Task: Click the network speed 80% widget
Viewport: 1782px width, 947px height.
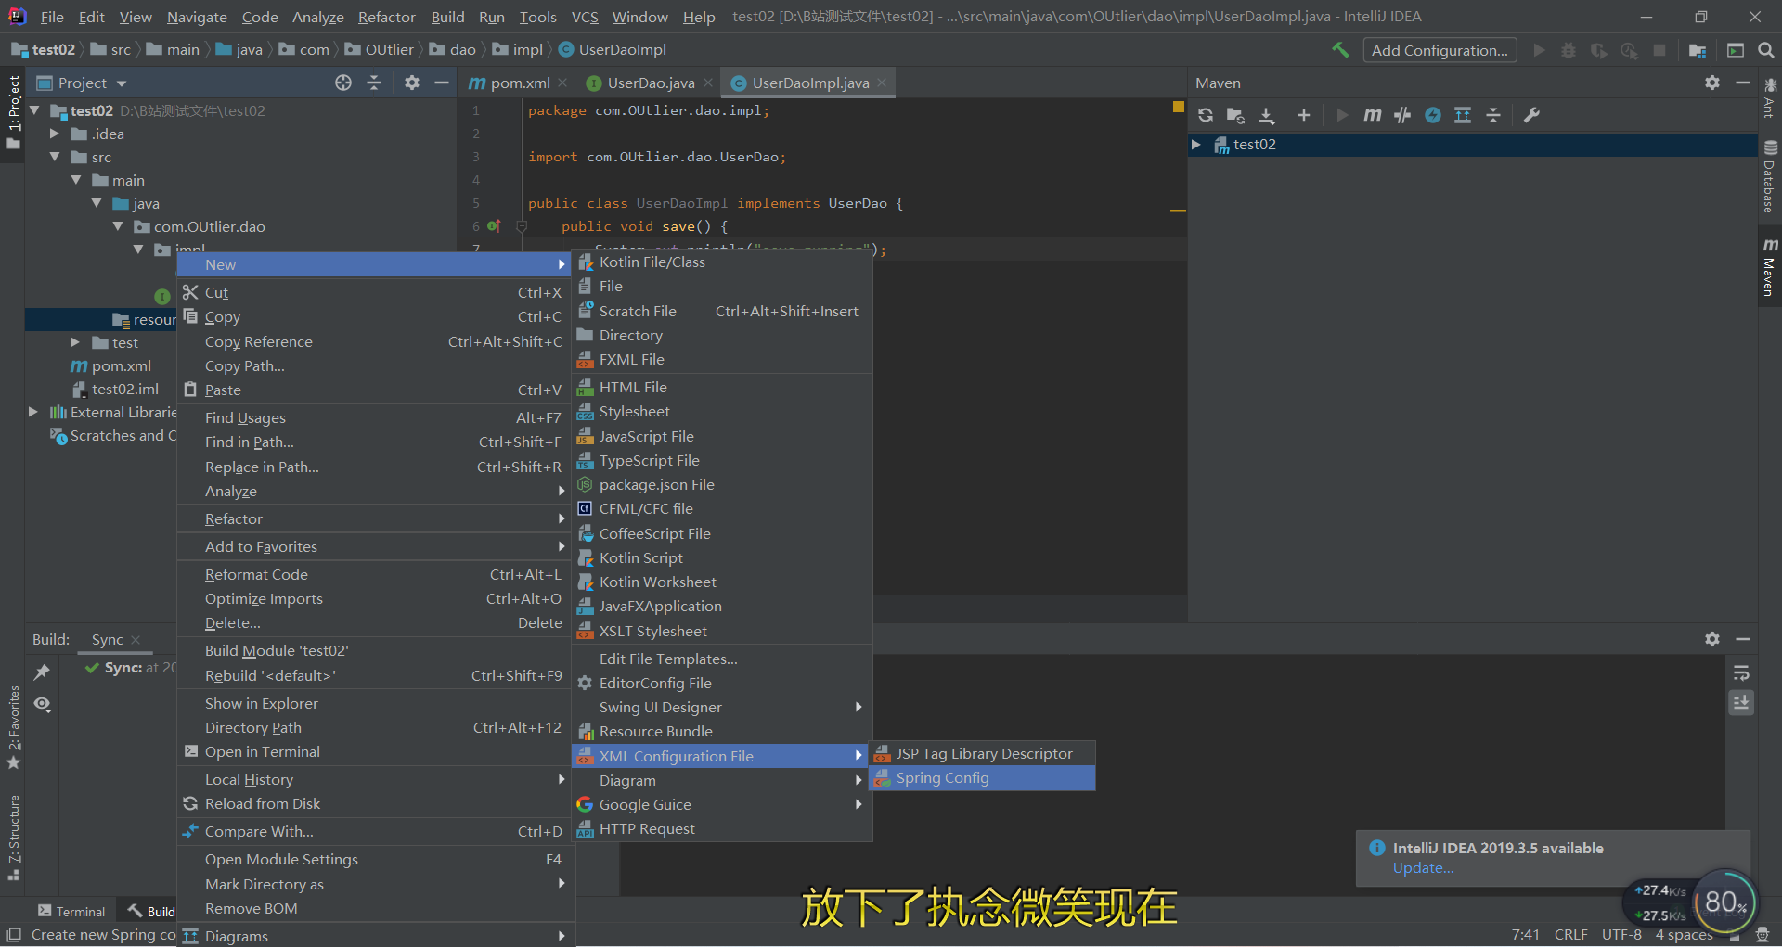Action: tap(1724, 902)
